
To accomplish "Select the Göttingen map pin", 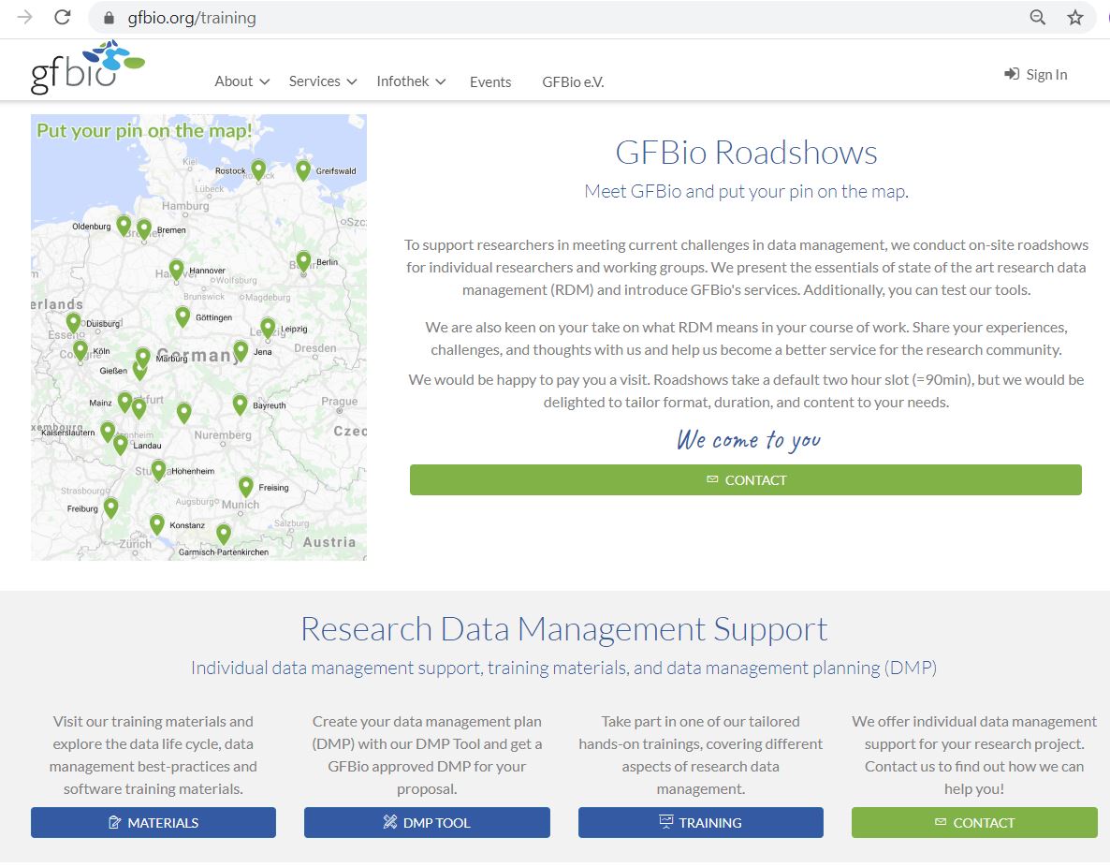I will tap(183, 316).
